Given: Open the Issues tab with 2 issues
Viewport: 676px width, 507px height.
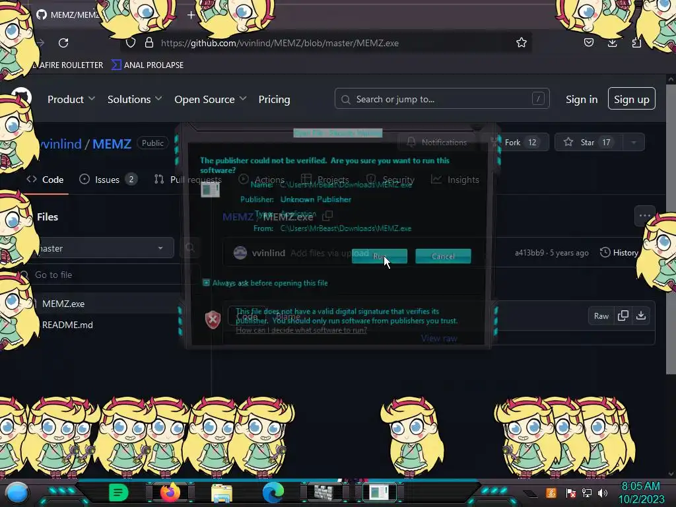Looking at the screenshot, I should click(108, 180).
